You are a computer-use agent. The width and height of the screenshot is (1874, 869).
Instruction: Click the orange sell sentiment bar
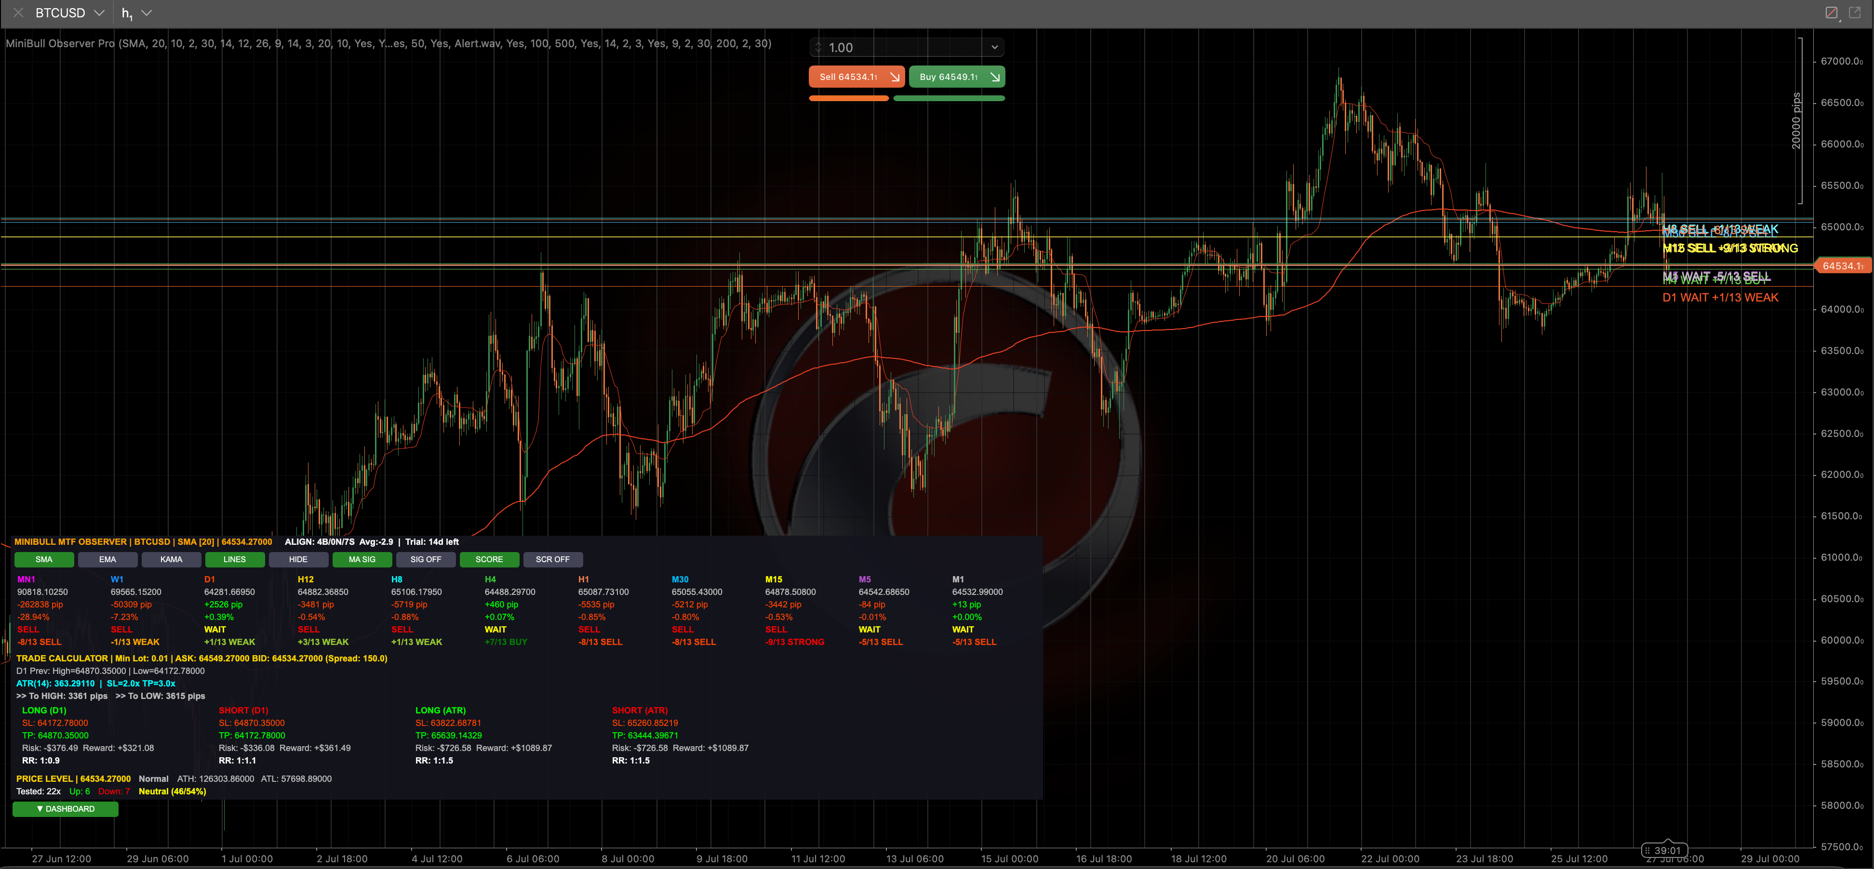coord(849,98)
